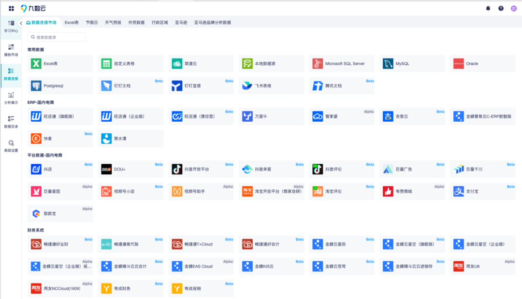Image resolution: width=522 pixels, height=299 pixels.
Task: Open the 抖音开放平台 connector
Action: pos(201,169)
